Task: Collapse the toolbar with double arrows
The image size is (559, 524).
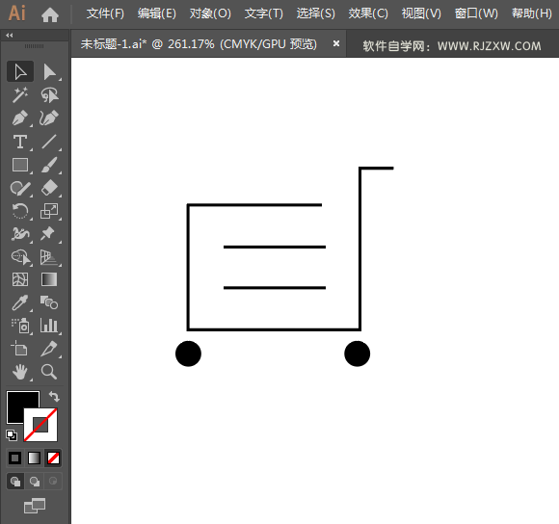Action: [x=10, y=36]
